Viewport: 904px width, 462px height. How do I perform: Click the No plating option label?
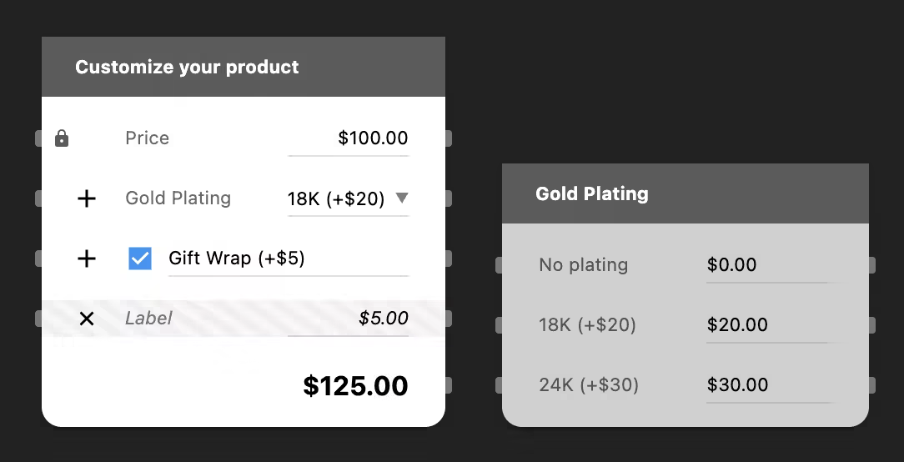coord(584,265)
